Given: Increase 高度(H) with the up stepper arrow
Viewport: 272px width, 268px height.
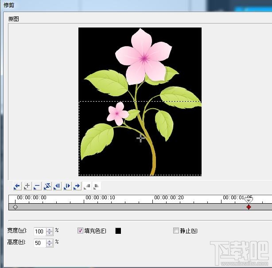Looking at the screenshot, I should (50, 241).
